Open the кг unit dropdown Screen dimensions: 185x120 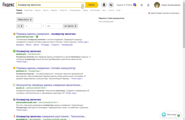(20, 26)
